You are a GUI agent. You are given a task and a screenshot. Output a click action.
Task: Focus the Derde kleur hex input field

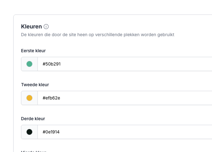tap(124, 132)
